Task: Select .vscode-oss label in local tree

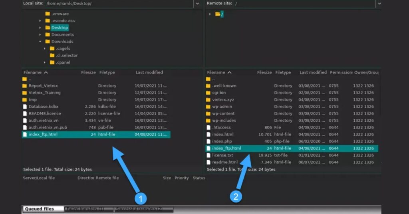Action: 63,21
